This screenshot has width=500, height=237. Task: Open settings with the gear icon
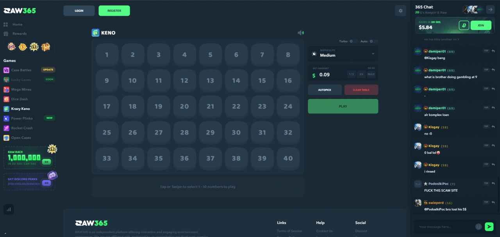click(x=400, y=11)
